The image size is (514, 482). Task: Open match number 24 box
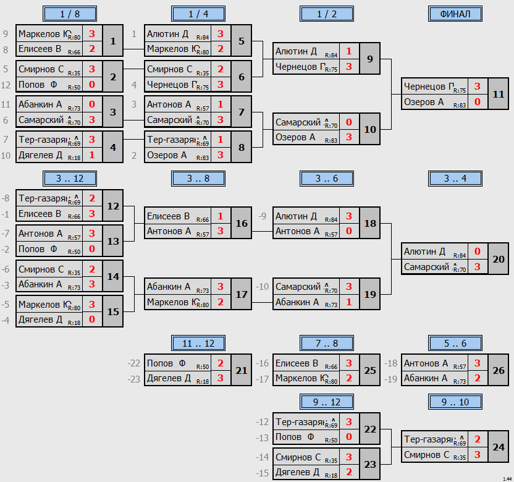pyautogui.click(x=499, y=447)
